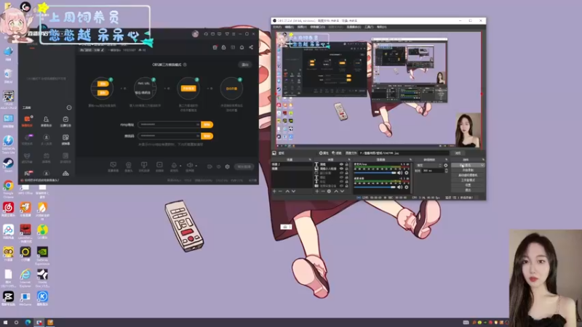Screen dimensions: 582x327
Task: Open the arrow dropdown on Start Streaming button
Action: tap(482, 165)
